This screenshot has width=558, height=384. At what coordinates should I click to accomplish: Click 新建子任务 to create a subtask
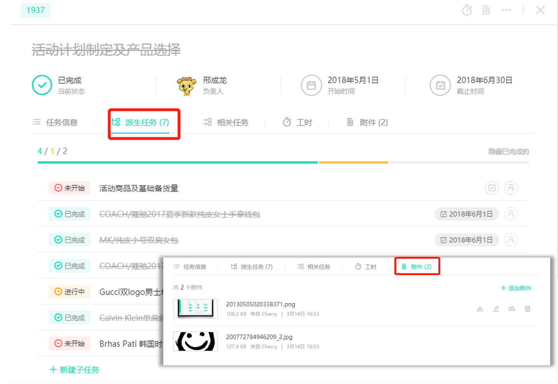pos(74,370)
